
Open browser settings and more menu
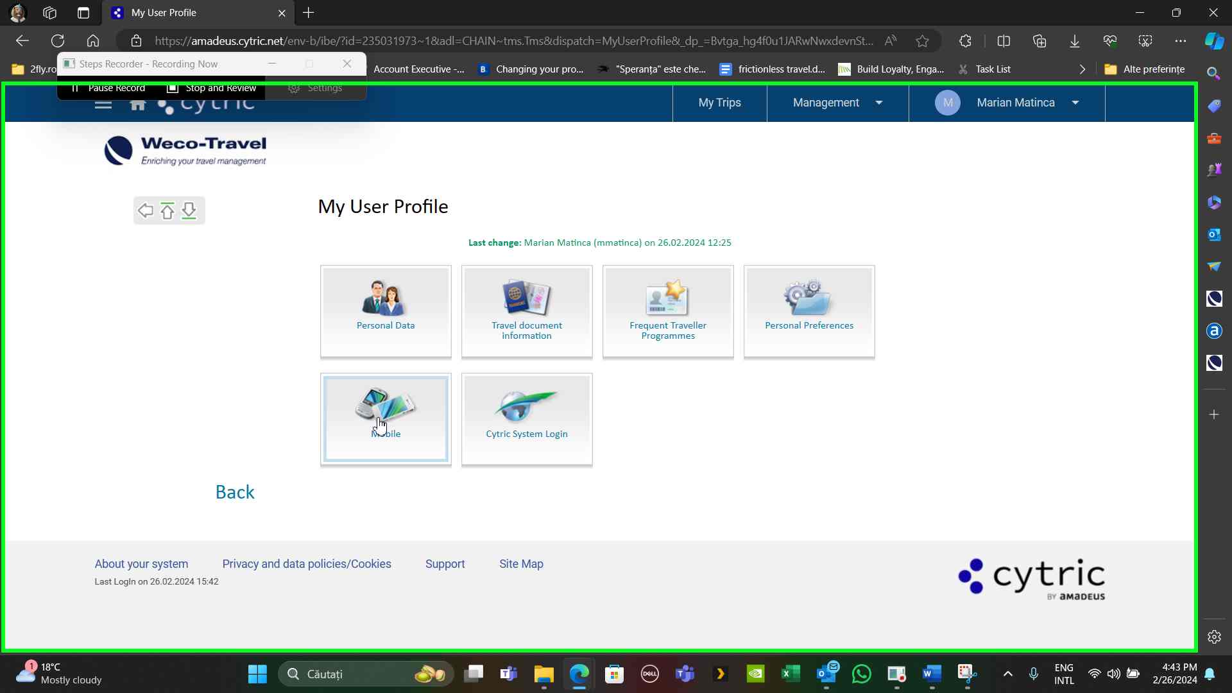click(x=1181, y=41)
